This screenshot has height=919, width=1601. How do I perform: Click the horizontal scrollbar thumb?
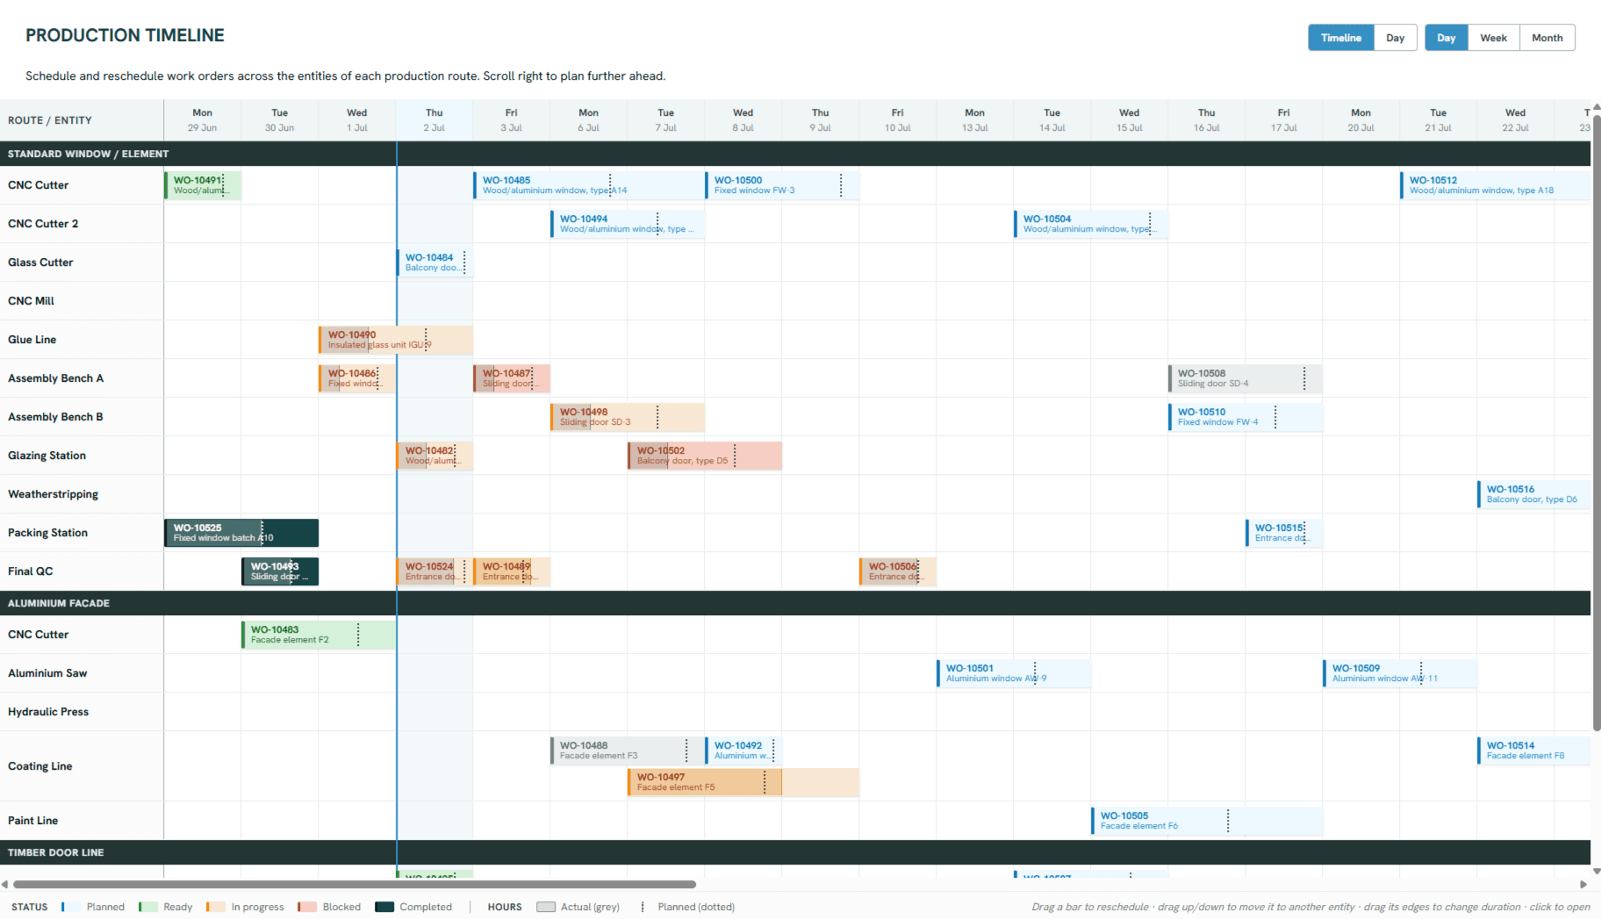point(355,884)
